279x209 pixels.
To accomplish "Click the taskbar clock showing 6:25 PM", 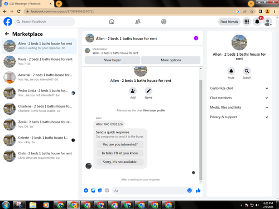I will [268, 205].
